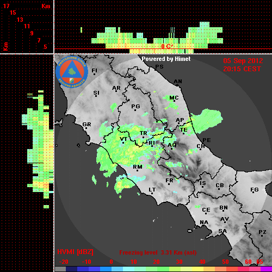Click the PZ city label on map
This screenshot has height=272, width=272.
(262, 232)
